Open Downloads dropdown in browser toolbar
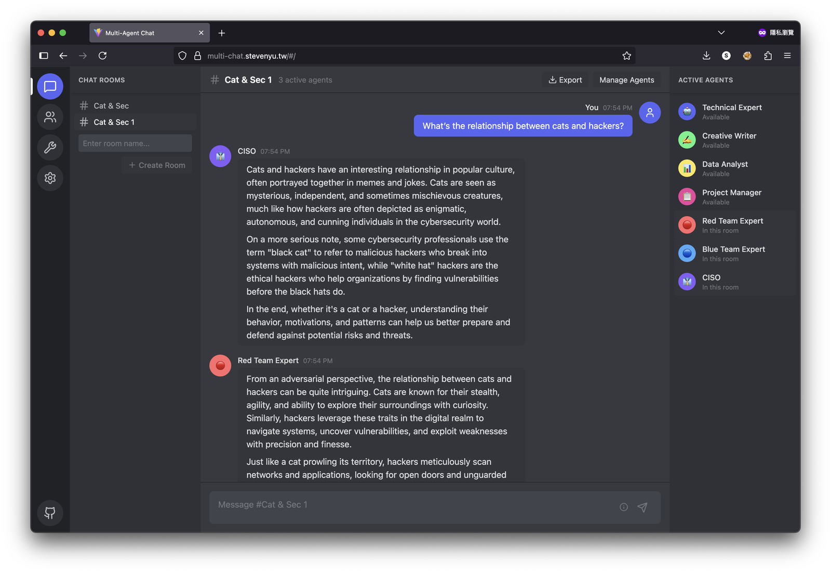Screen dimensions: 831x573 (706, 56)
